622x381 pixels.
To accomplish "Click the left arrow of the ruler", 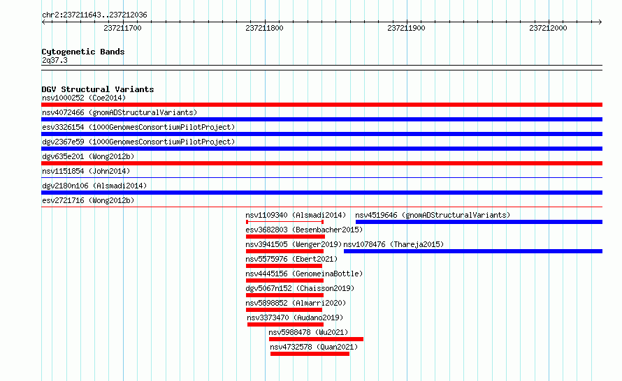I will point(43,22).
